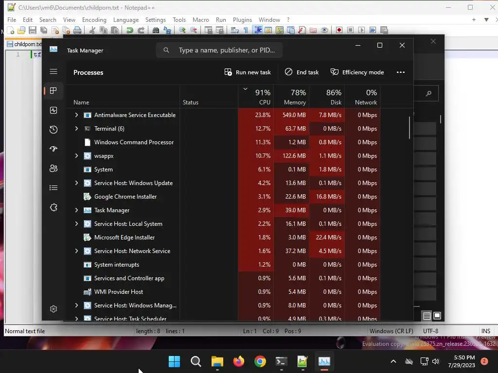Open the Window menu in Notepad++
The image size is (498, 373).
pyautogui.click(x=269, y=19)
